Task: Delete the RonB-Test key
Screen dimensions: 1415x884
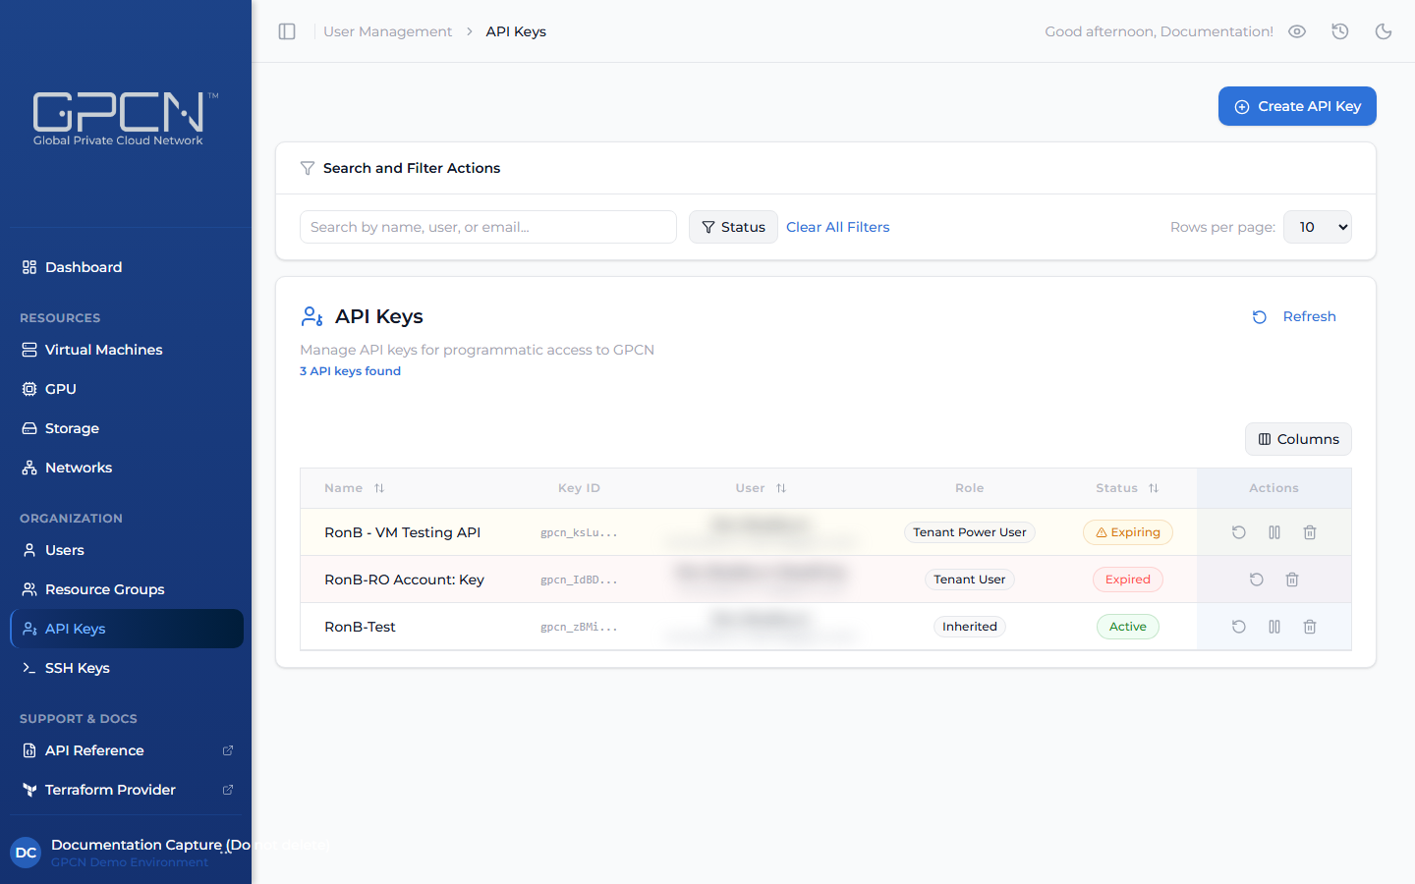Action: pyautogui.click(x=1310, y=627)
